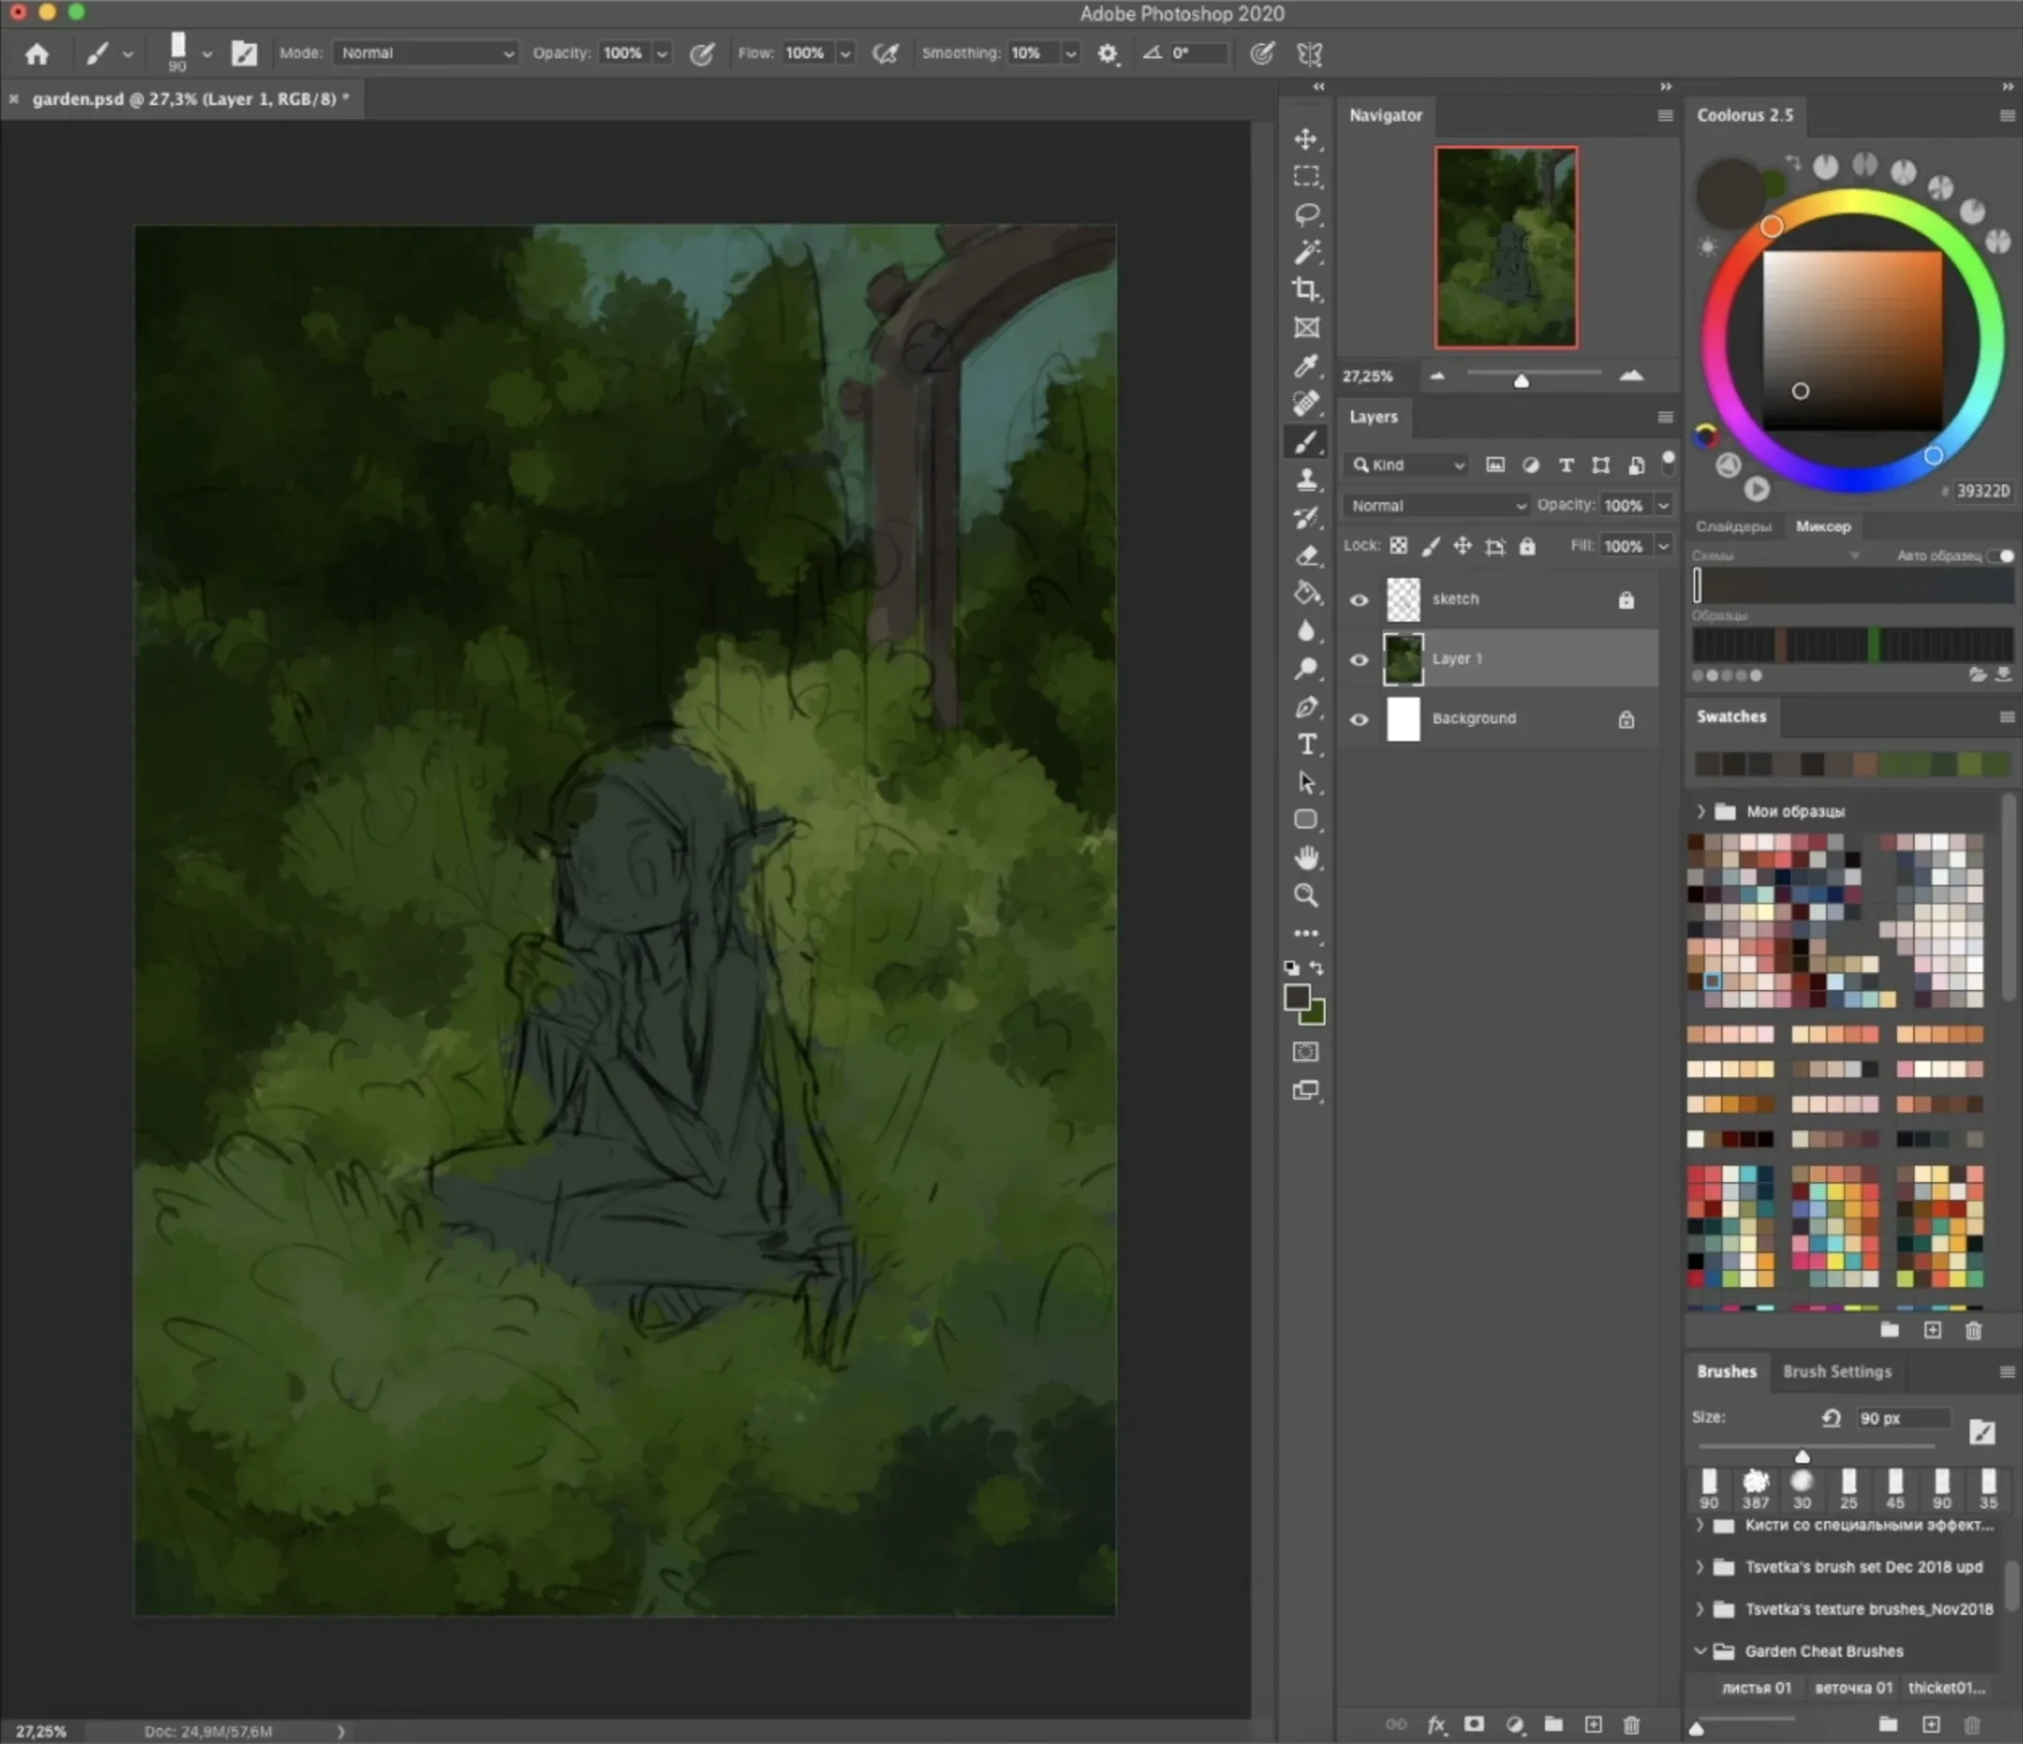The image size is (2023, 1744).
Task: Open smoothing options gear icon
Action: (x=1107, y=53)
